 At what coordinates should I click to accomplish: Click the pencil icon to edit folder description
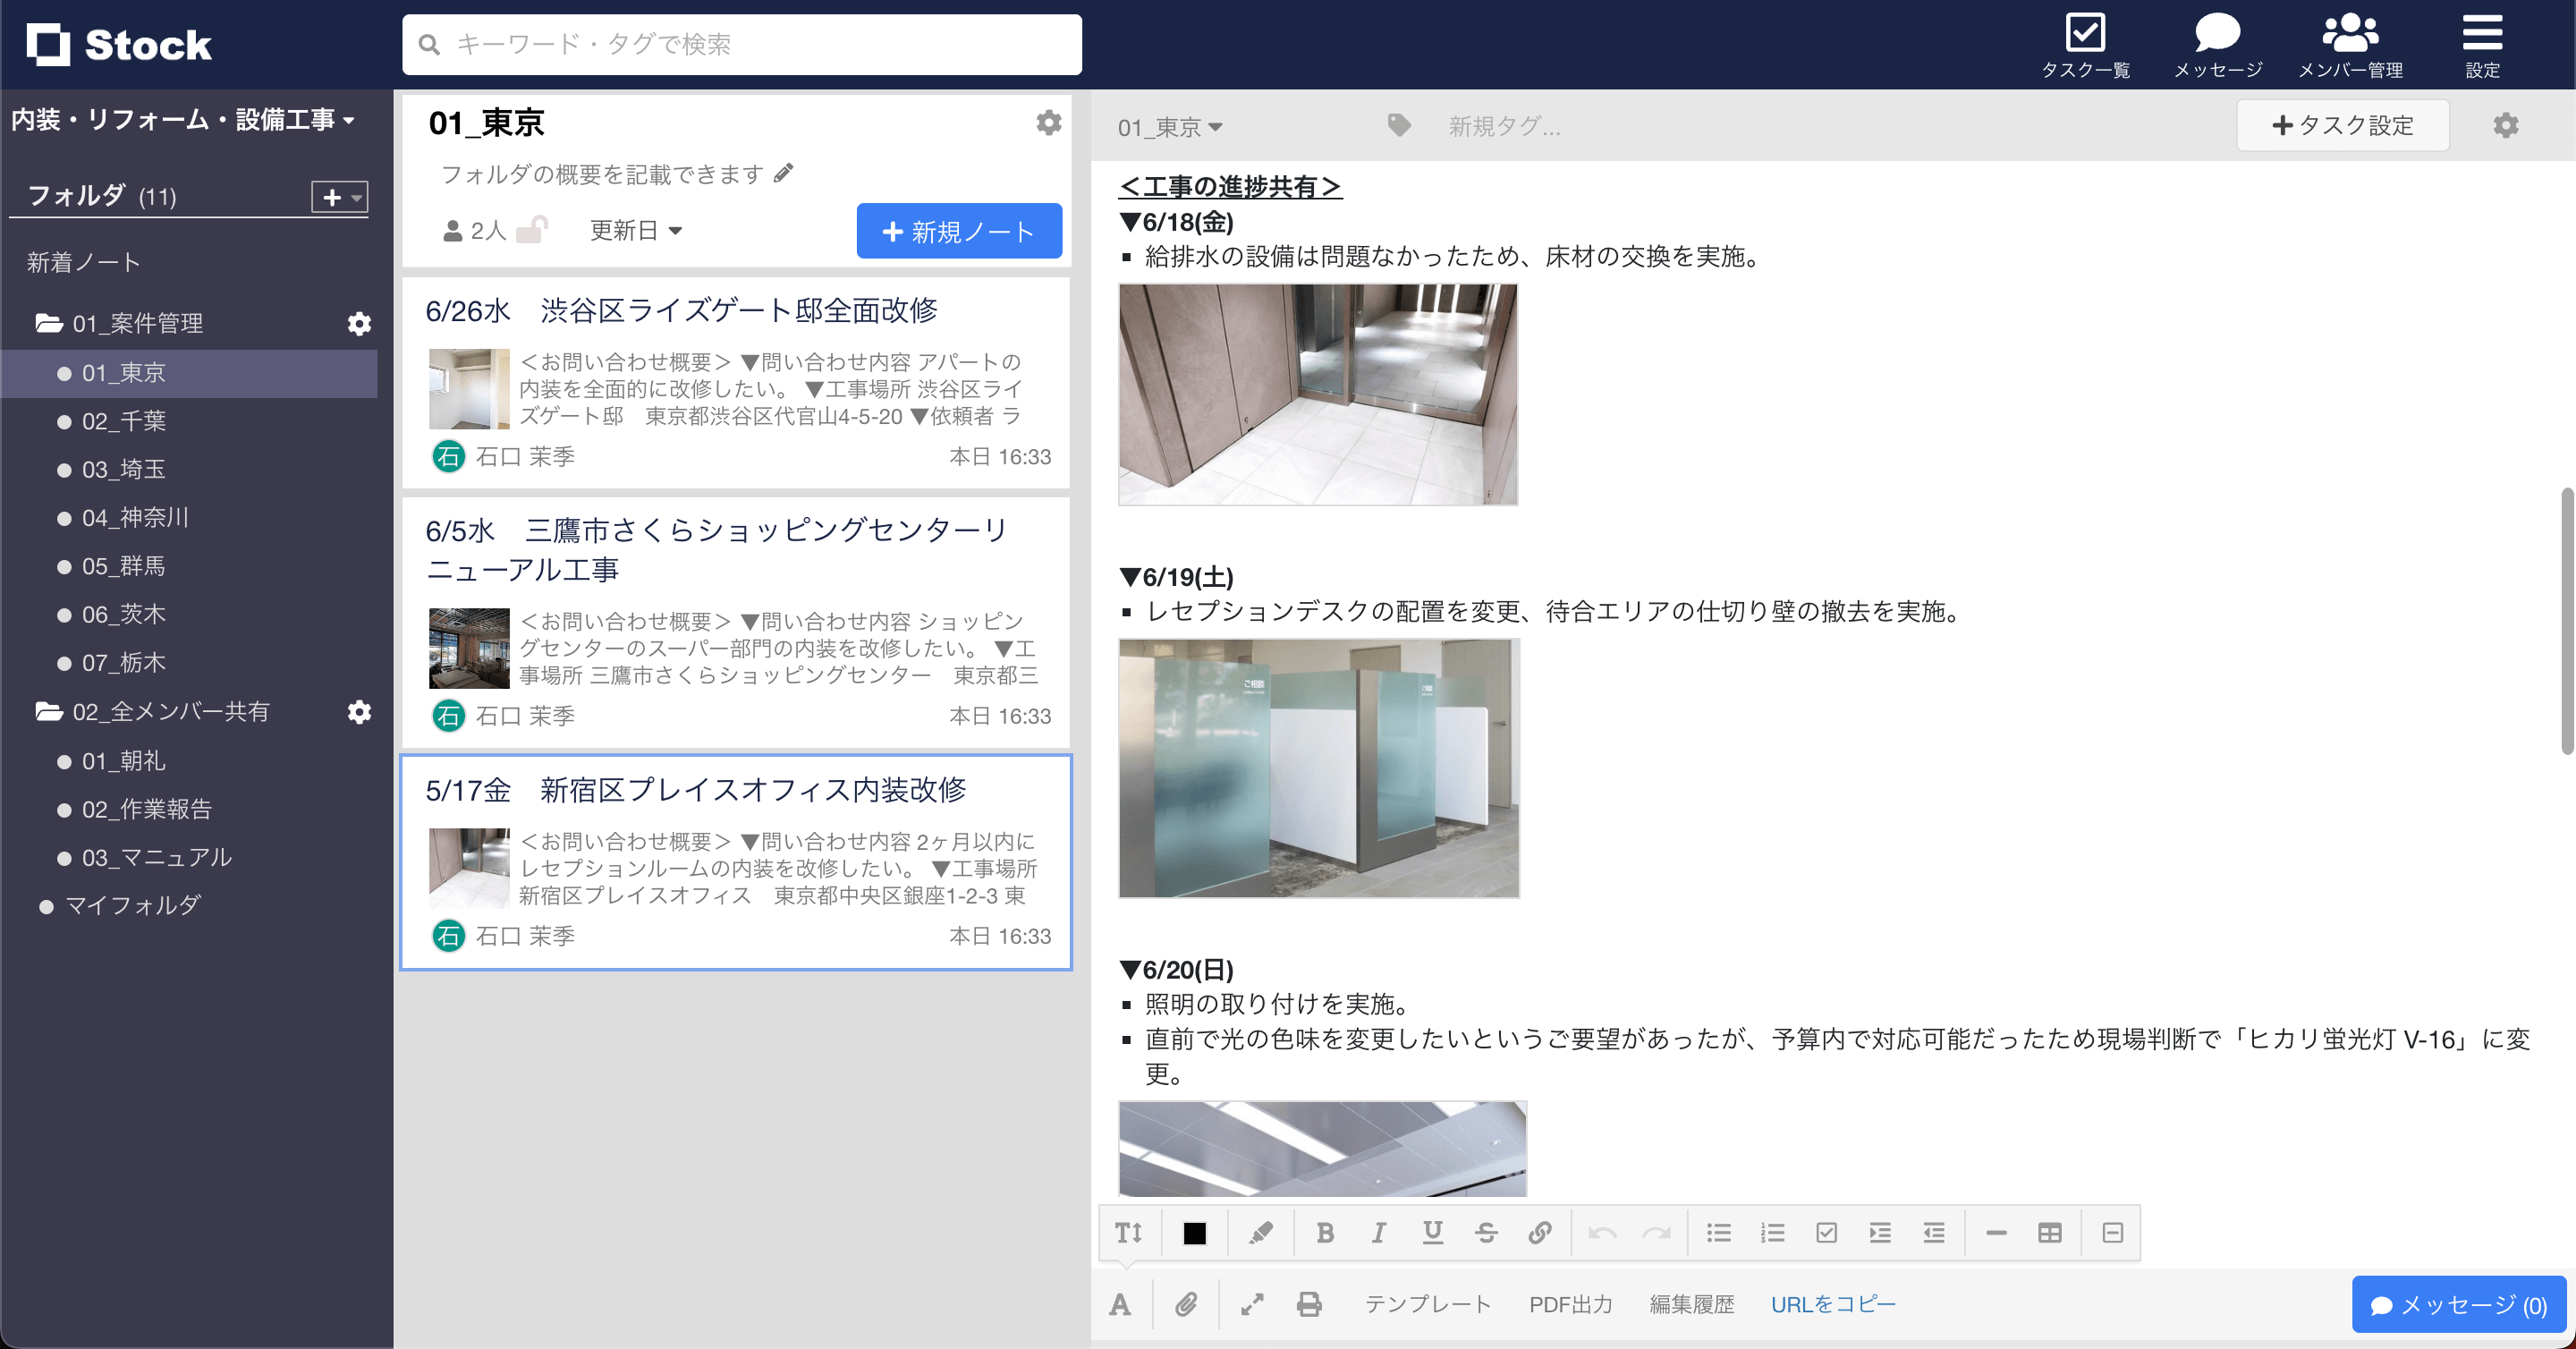[784, 173]
